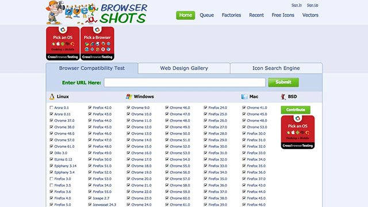Click the Sign In link

[x=297, y=5]
